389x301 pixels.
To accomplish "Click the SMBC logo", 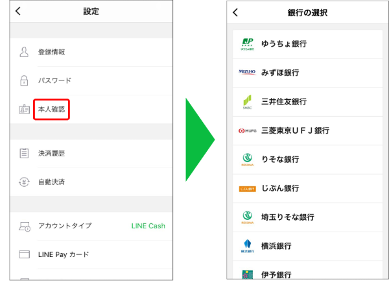I will coord(248,102).
